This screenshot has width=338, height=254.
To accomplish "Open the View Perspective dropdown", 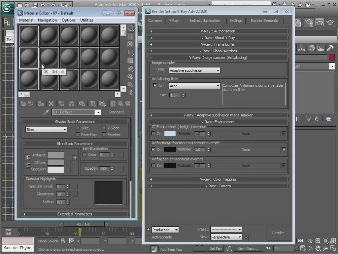I will tap(226, 237).
